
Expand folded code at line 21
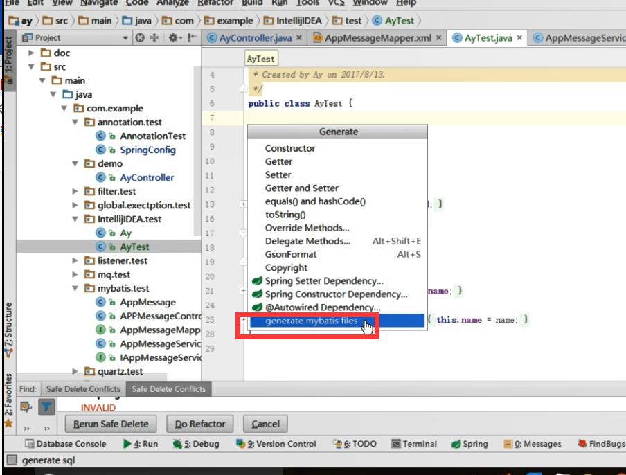pos(243,291)
